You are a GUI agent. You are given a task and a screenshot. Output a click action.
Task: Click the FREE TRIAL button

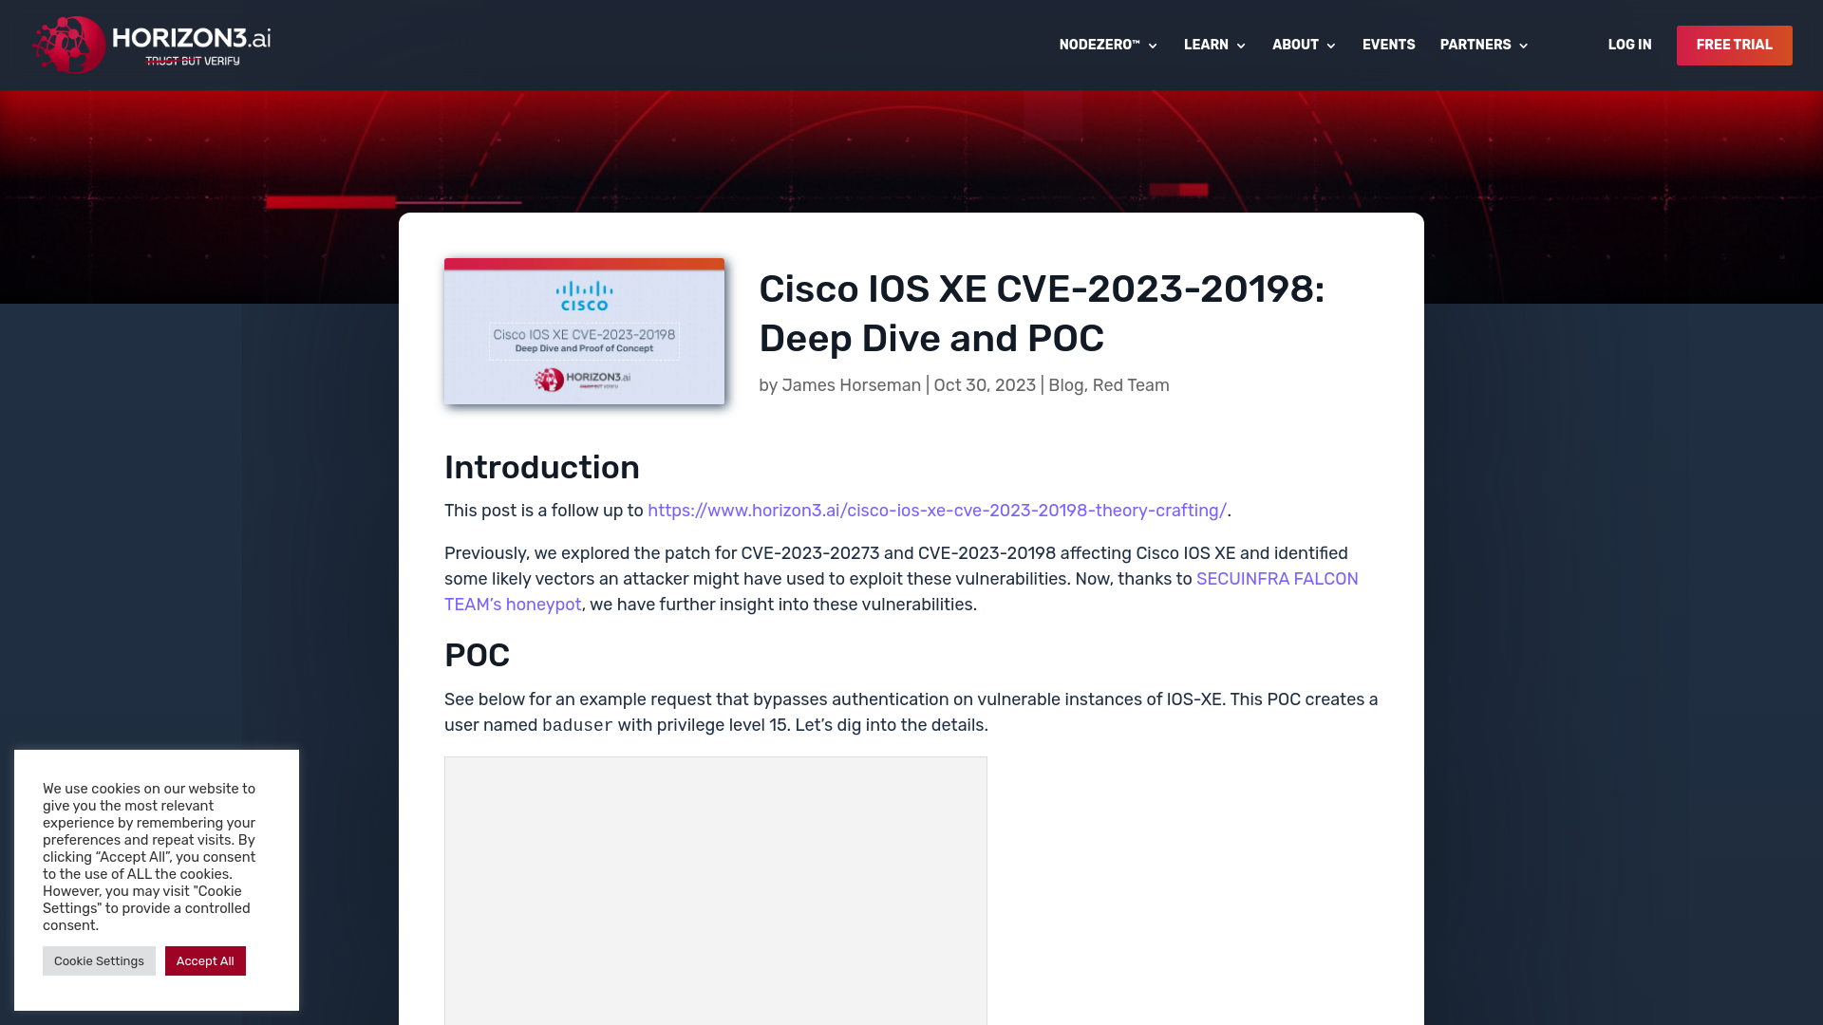[1734, 45]
